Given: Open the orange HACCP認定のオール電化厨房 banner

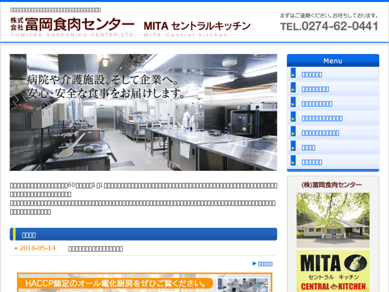Looking at the screenshot, I should point(144,282).
